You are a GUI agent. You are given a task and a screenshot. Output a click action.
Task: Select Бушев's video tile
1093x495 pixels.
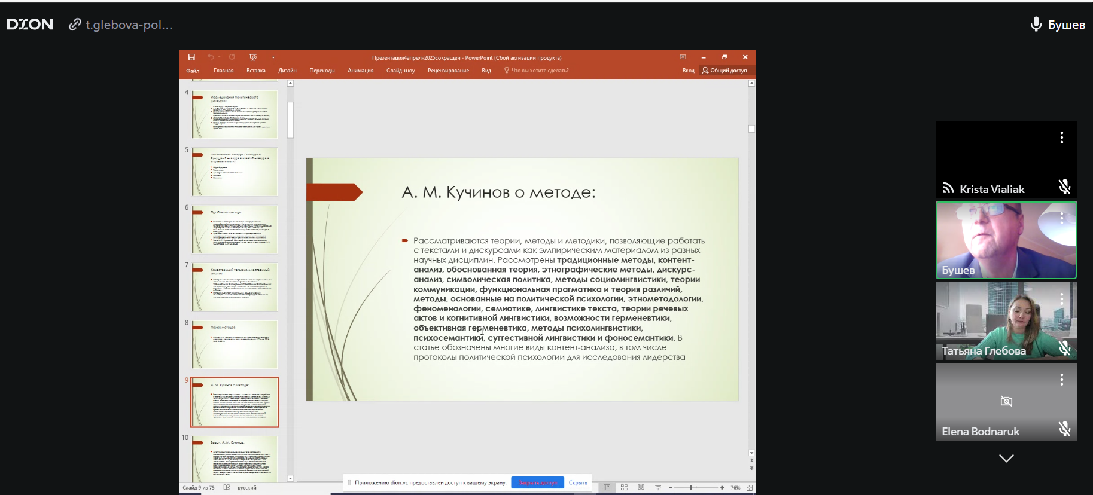click(x=1006, y=240)
